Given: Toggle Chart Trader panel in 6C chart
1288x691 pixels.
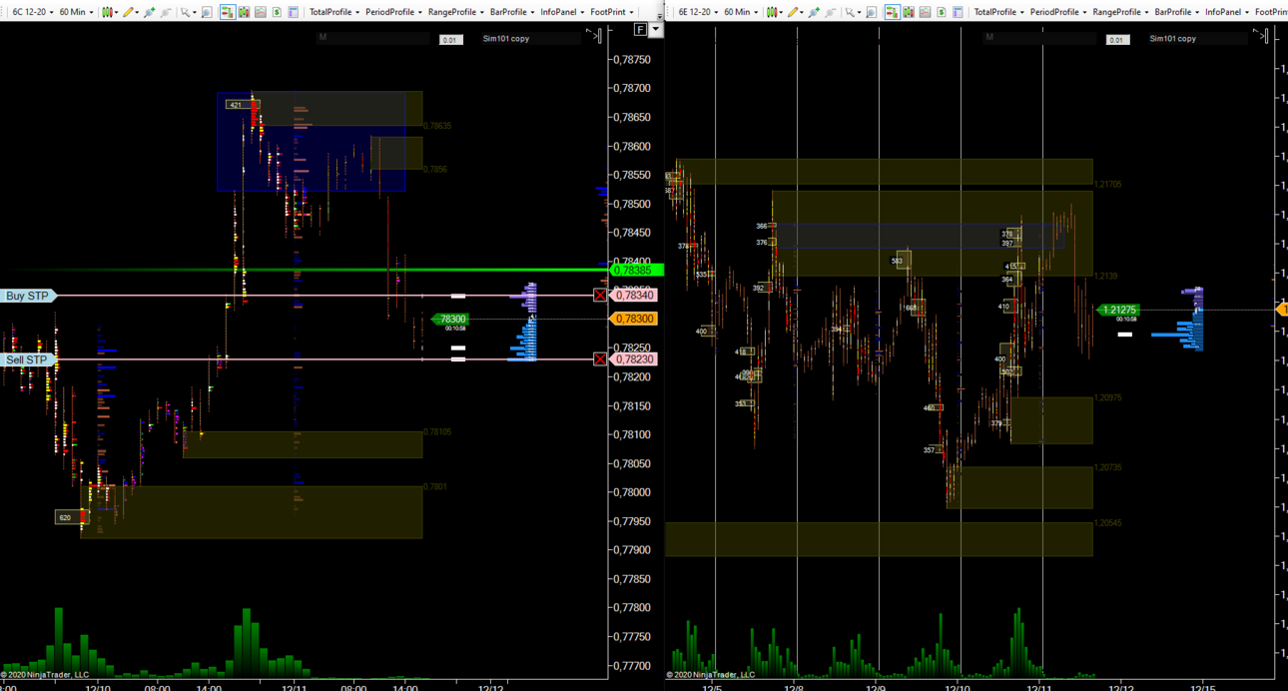Looking at the screenshot, I should 228,12.
